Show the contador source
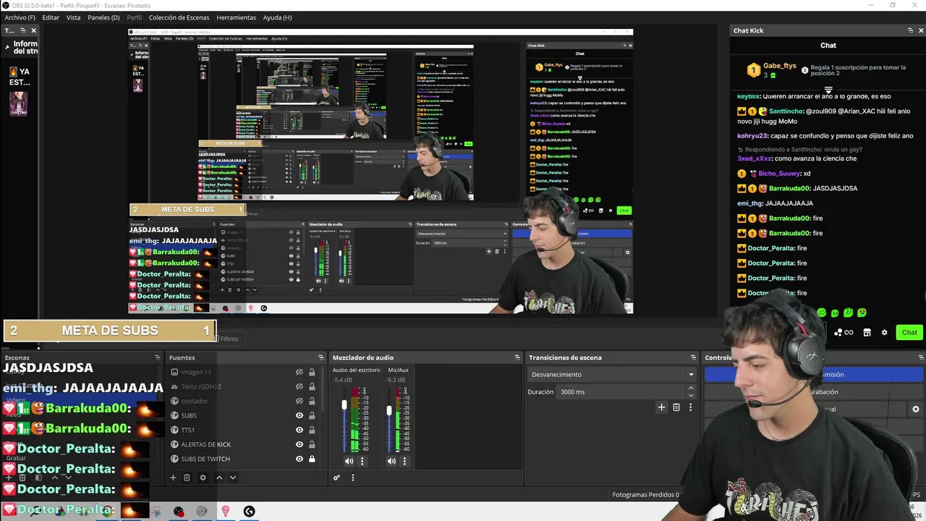 299,401
